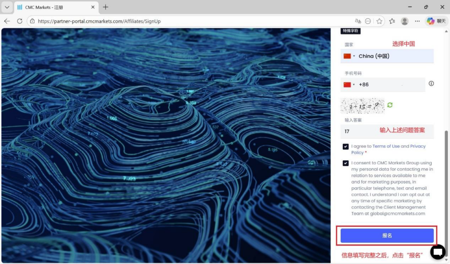Add this page to favorites with the star

[379, 21]
